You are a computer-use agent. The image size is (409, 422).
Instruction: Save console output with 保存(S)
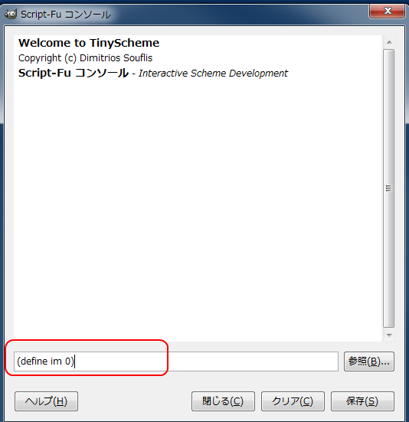coord(362,401)
